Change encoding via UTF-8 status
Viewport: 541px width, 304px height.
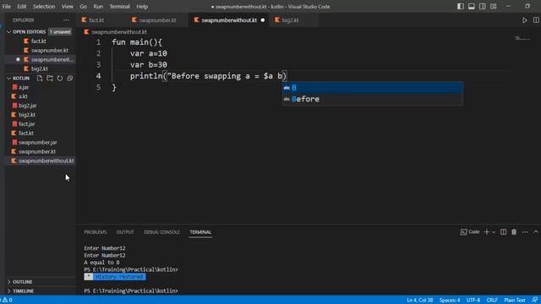tap(473, 300)
